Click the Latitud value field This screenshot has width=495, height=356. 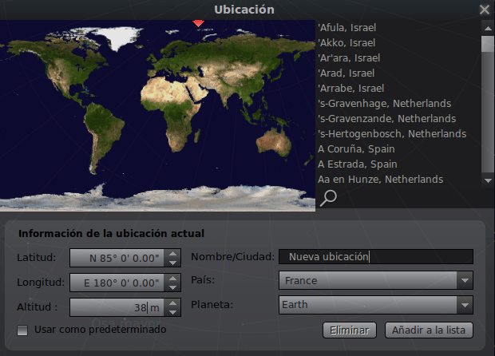click(117, 258)
